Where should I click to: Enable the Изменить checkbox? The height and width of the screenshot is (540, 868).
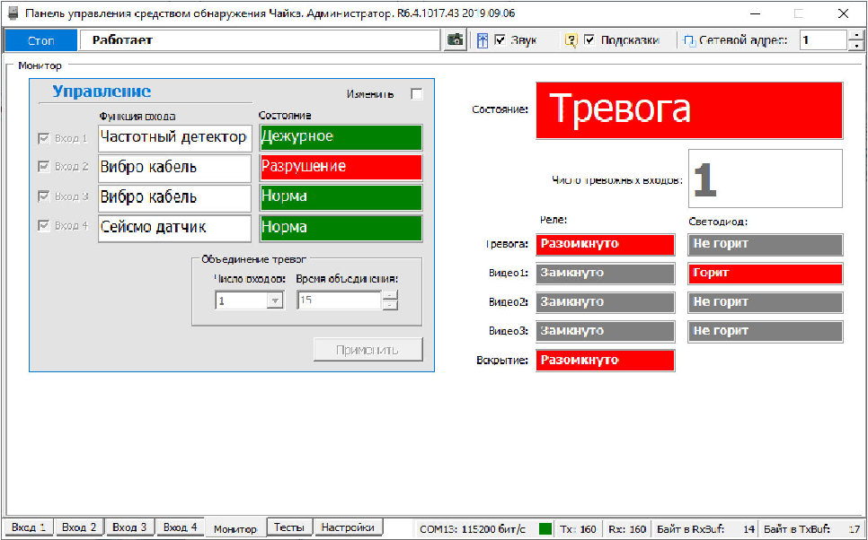(x=417, y=94)
